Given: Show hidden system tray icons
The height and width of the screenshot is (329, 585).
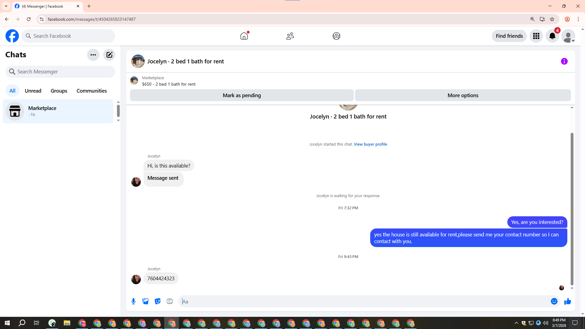Looking at the screenshot, I should coord(516,323).
